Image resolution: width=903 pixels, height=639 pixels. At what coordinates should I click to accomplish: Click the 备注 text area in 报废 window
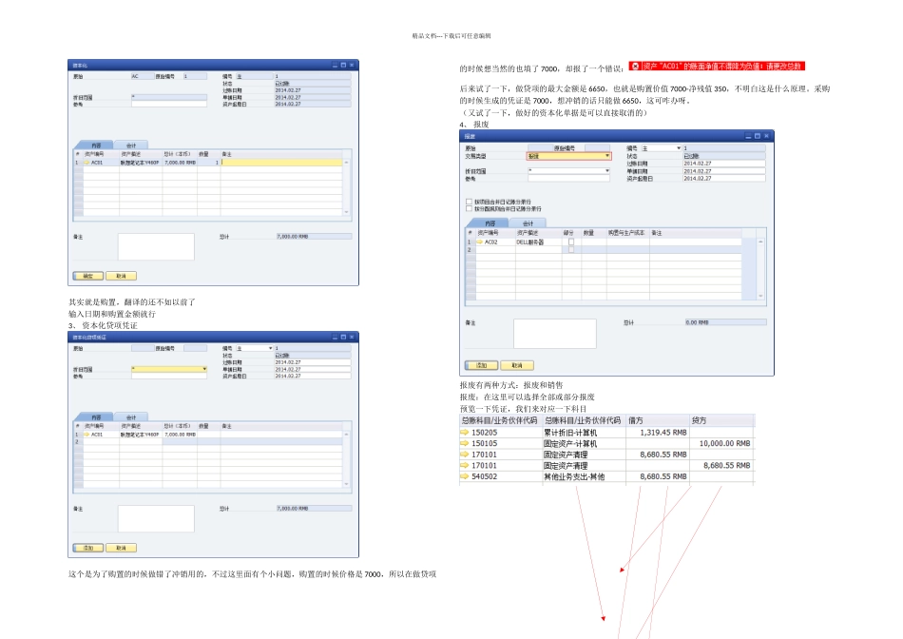click(554, 333)
